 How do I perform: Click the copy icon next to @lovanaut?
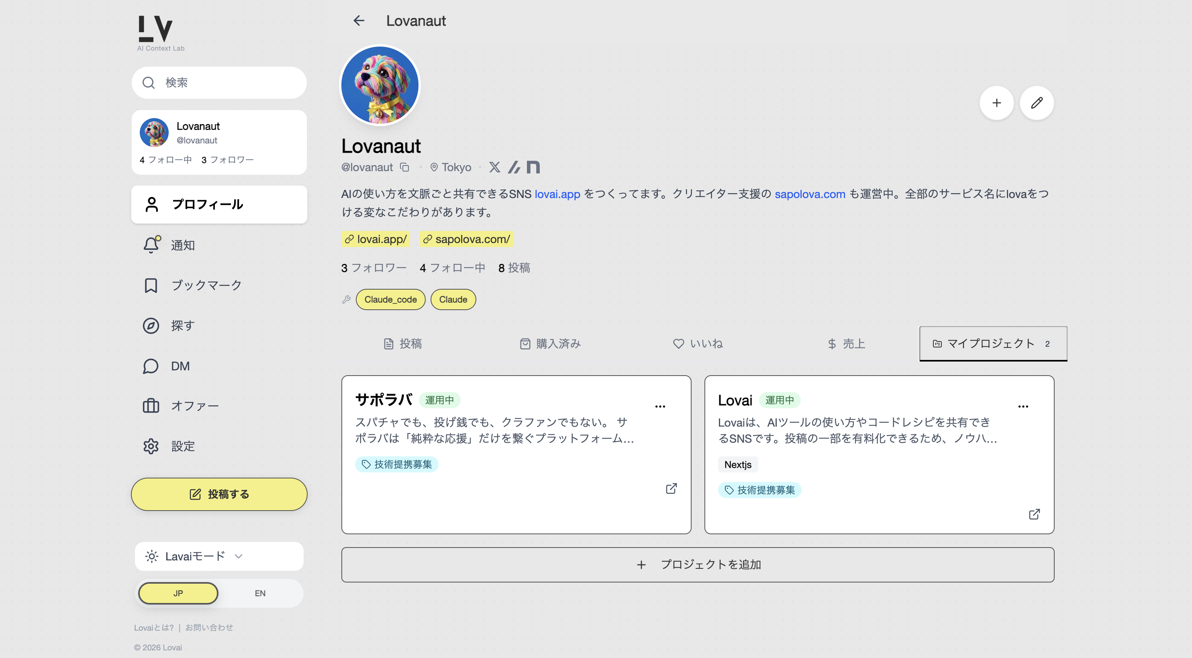click(x=404, y=167)
